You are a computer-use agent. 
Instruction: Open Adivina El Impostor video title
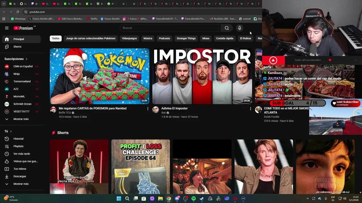(x=174, y=108)
